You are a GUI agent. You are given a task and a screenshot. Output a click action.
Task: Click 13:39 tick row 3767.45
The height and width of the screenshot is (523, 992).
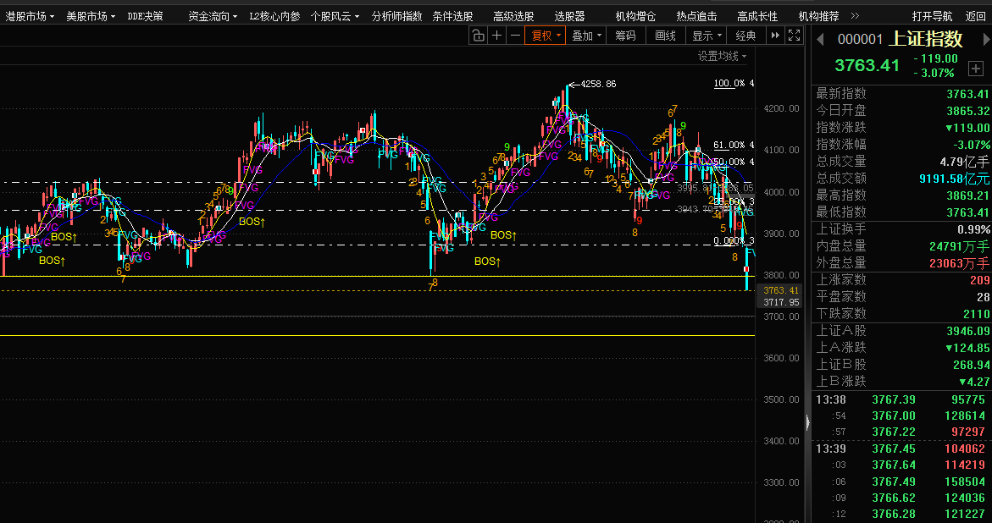(901, 449)
